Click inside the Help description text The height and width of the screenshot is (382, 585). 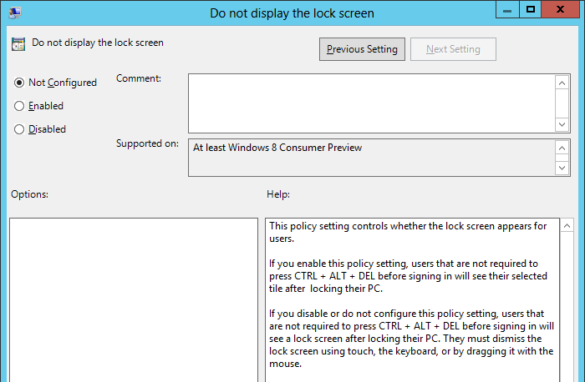click(409, 300)
